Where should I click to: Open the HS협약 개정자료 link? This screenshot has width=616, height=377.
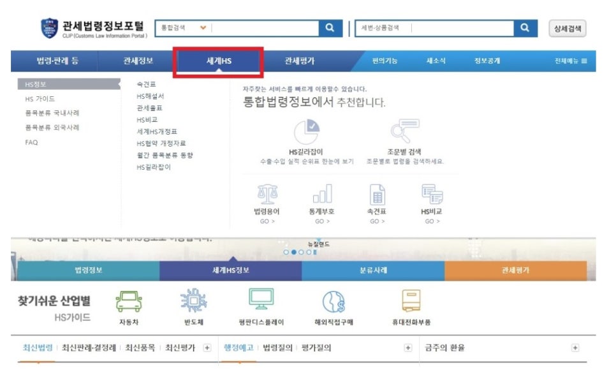161,144
